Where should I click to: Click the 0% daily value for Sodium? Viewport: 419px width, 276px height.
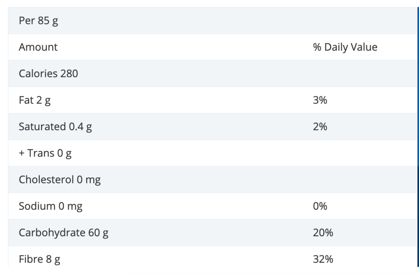[320, 206]
